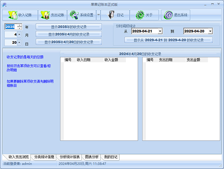Switch to the 分类统计信息 tab

pos(44,157)
